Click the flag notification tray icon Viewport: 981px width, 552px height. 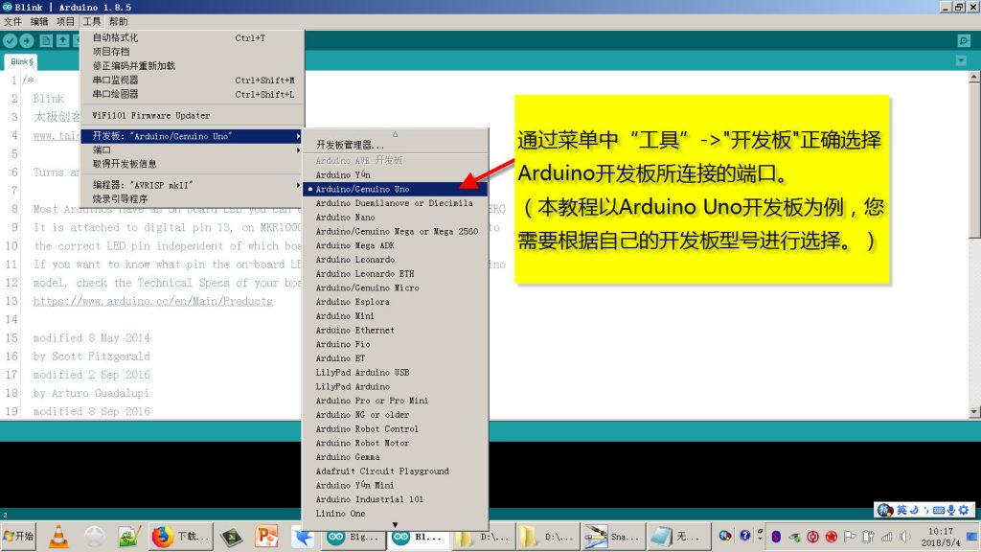pos(850,537)
